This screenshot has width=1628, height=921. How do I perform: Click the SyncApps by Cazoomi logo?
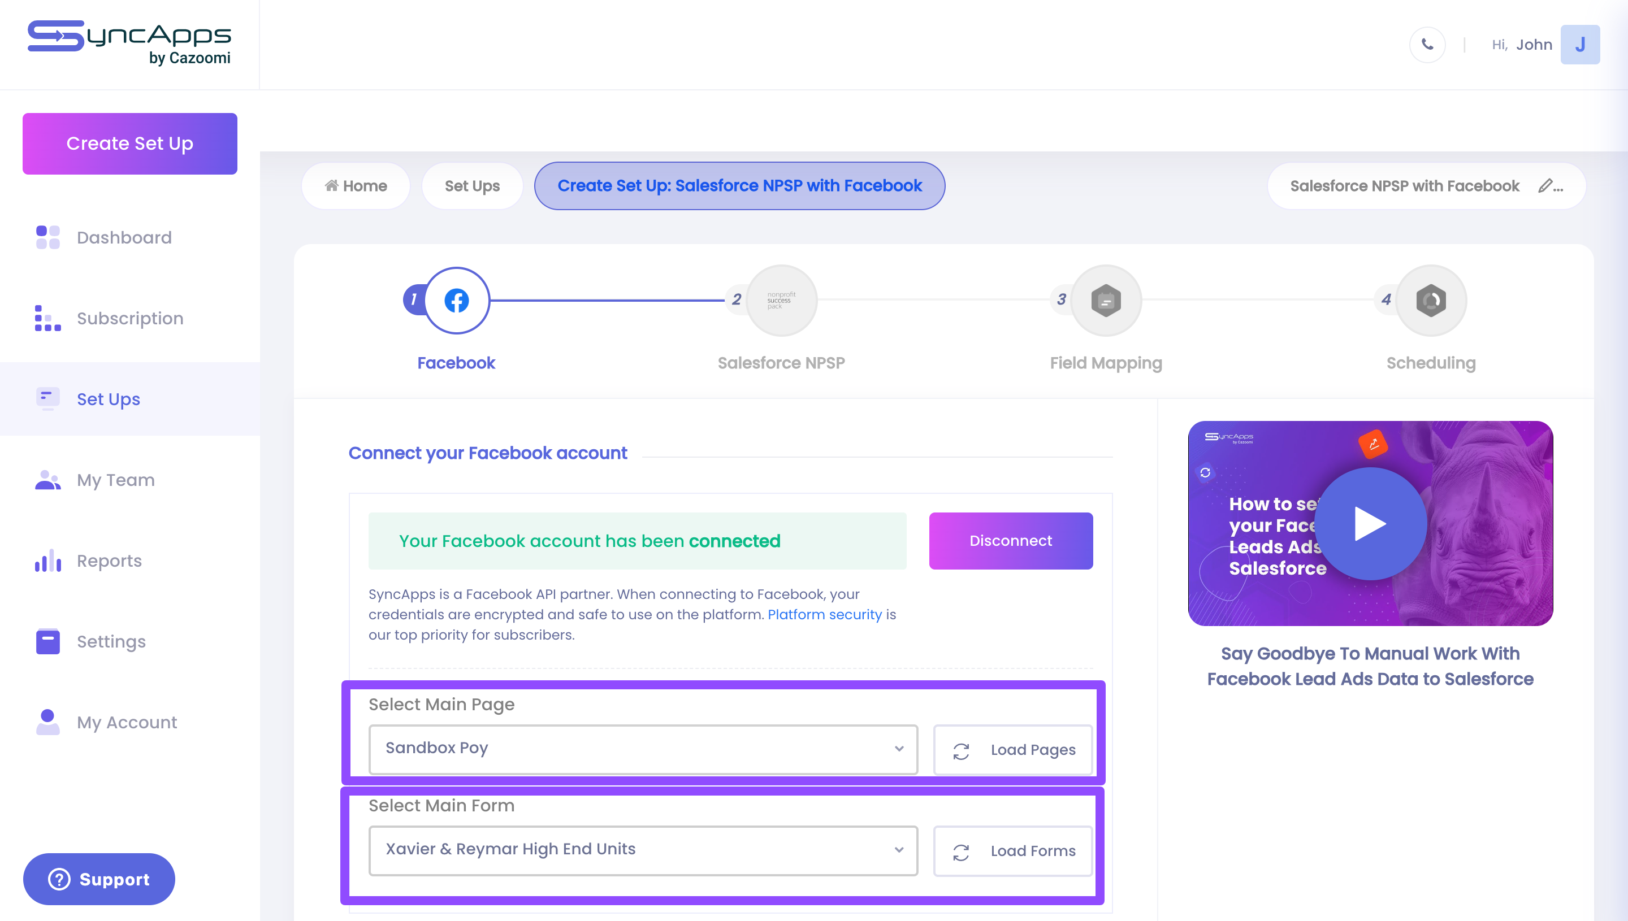129,43
